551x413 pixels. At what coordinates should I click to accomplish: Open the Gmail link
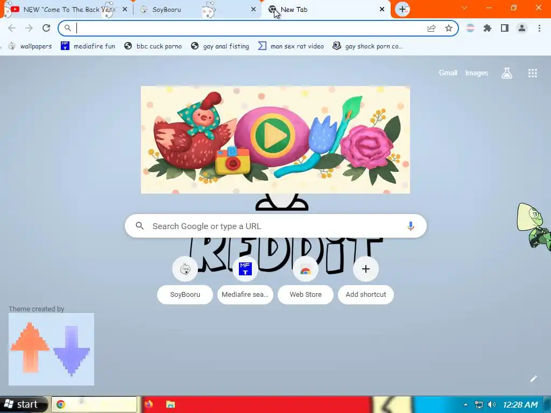(x=448, y=73)
